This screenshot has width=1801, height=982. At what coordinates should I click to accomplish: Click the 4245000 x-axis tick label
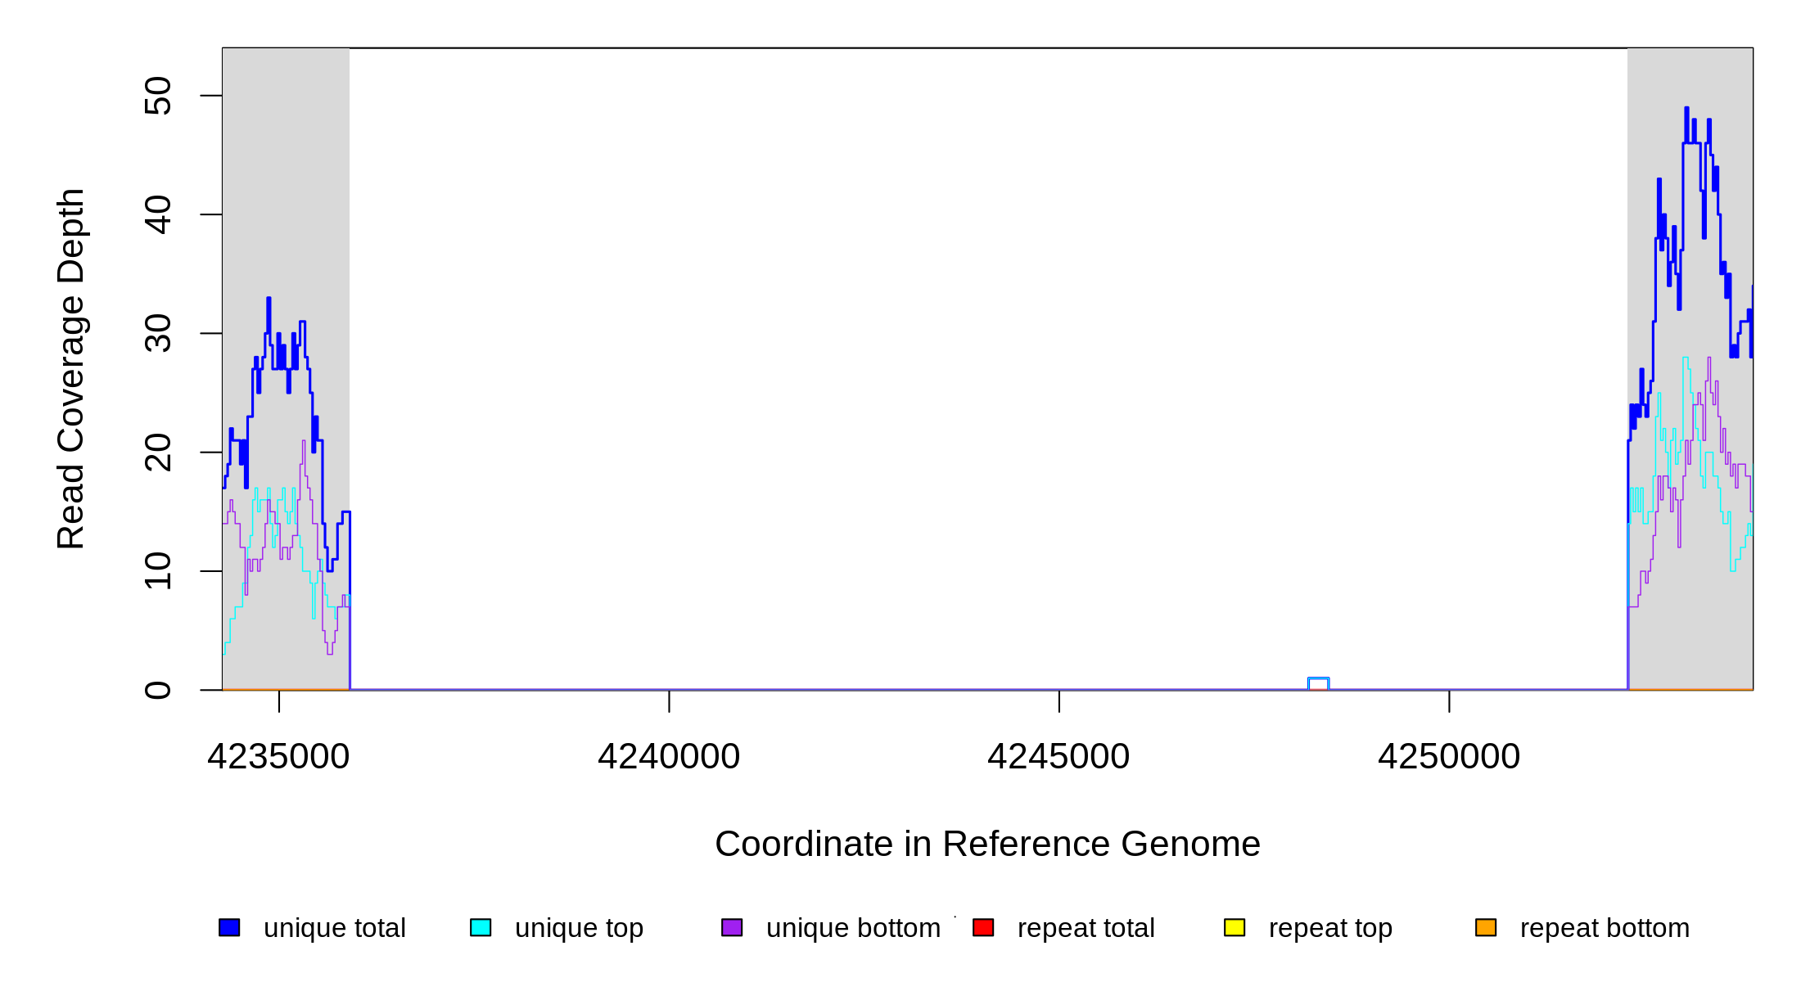(1058, 756)
